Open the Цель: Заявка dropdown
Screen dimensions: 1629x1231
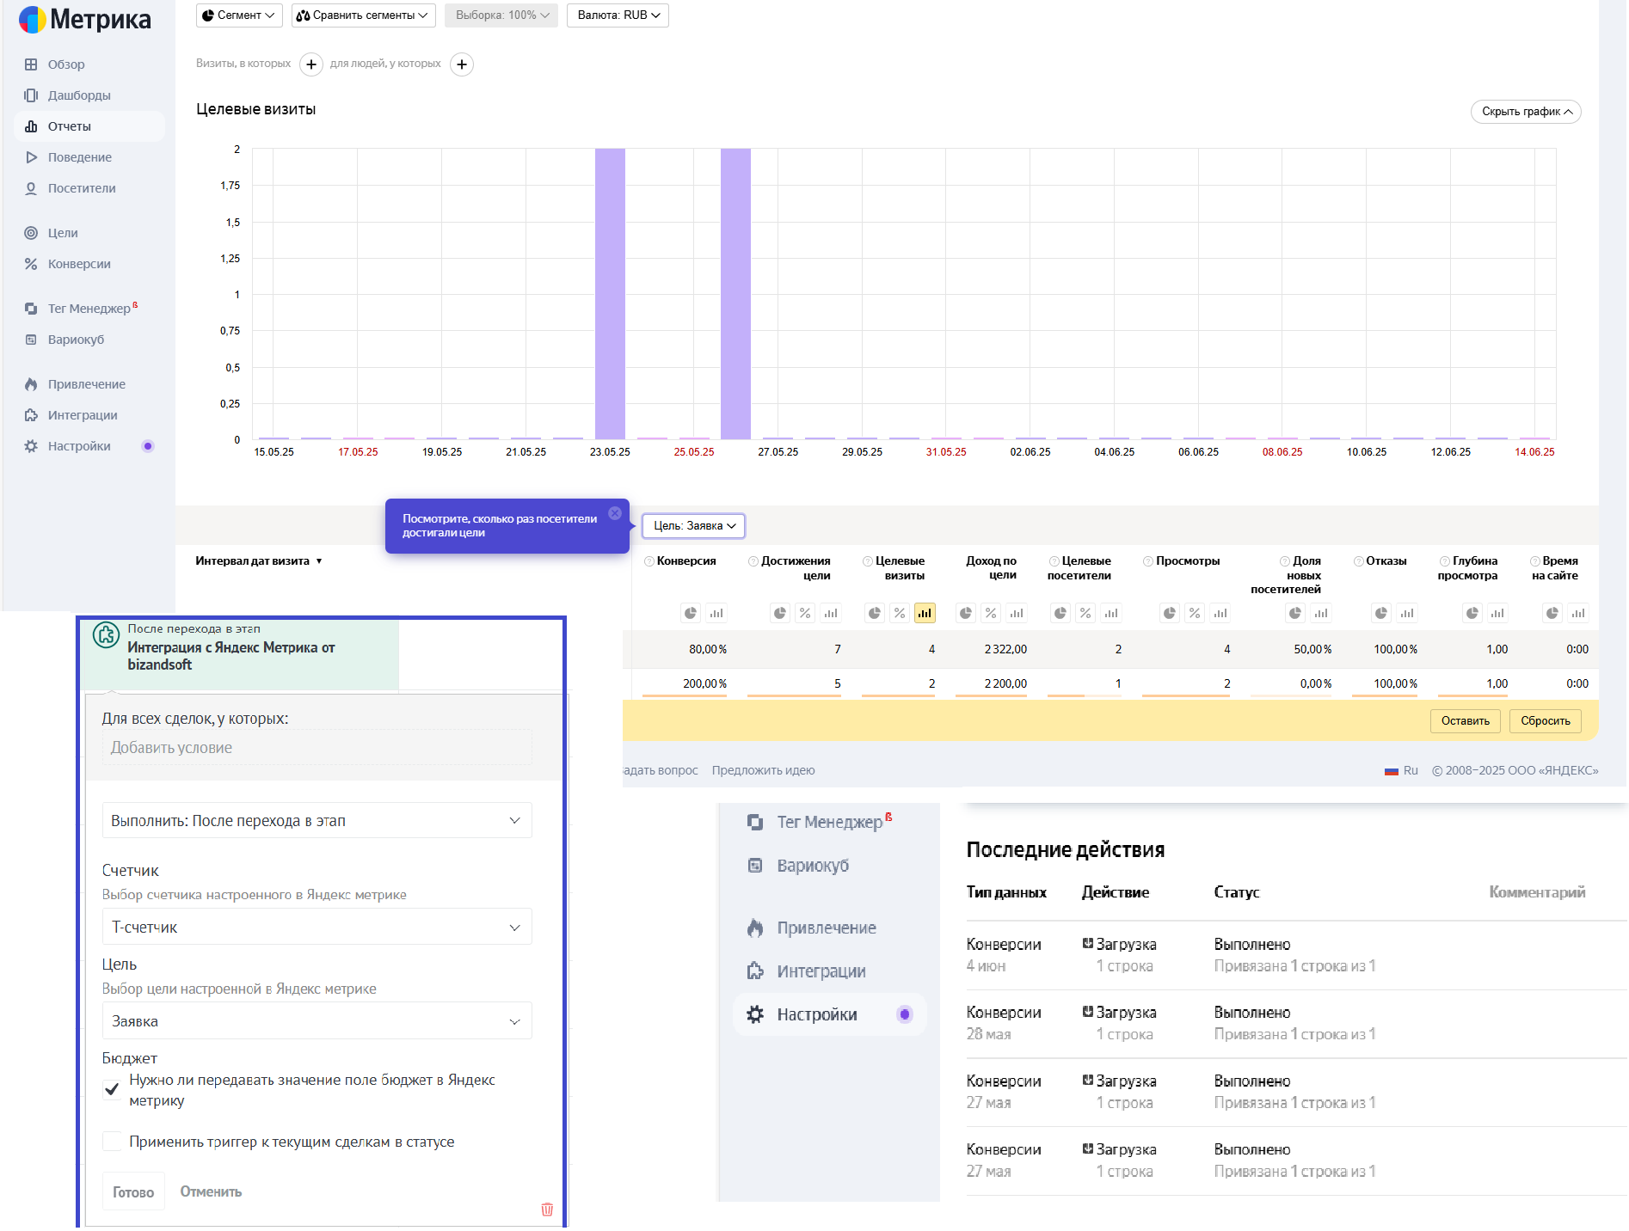693,525
